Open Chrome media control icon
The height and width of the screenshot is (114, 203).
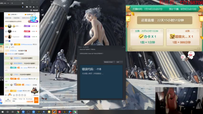click(x=30, y=7)
